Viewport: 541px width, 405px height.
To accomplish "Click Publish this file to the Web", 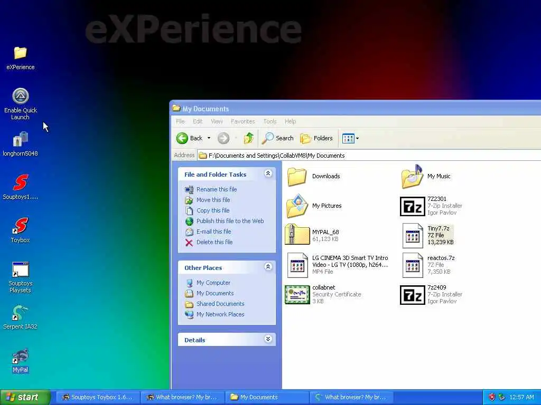I will point(230,221).
